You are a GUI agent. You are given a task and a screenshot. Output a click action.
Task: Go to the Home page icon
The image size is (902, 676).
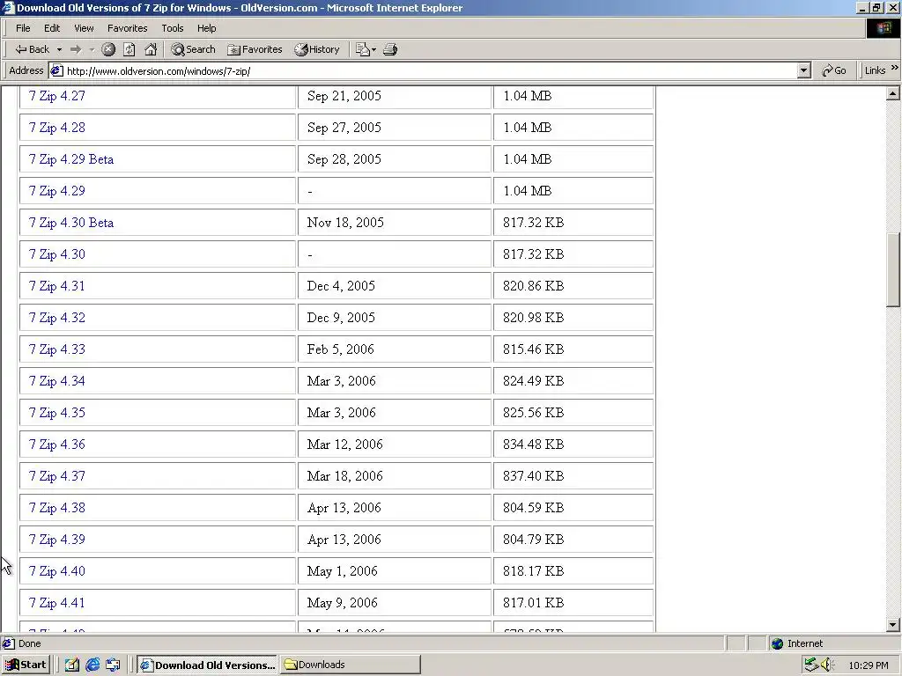point(151,49)
